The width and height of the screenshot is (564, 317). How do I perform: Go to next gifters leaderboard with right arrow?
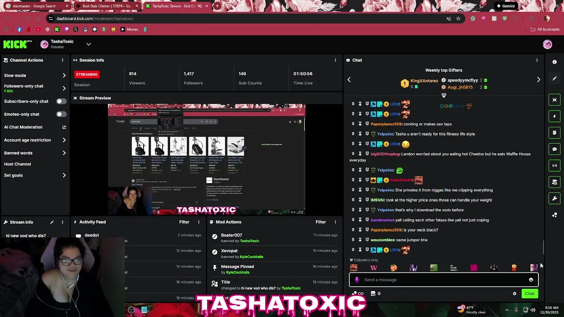pyautogui.click(x=538, y=80)
